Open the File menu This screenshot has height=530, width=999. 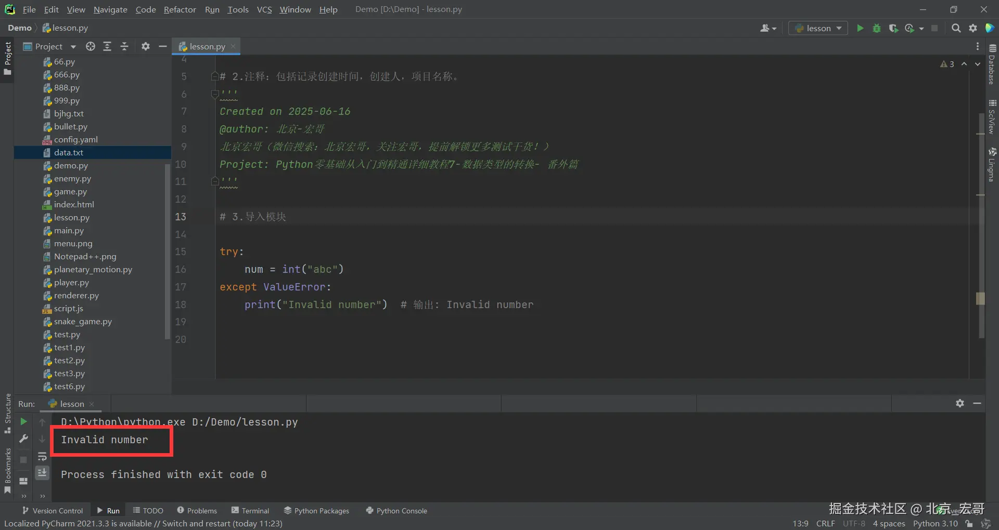(x=29, y=9)
